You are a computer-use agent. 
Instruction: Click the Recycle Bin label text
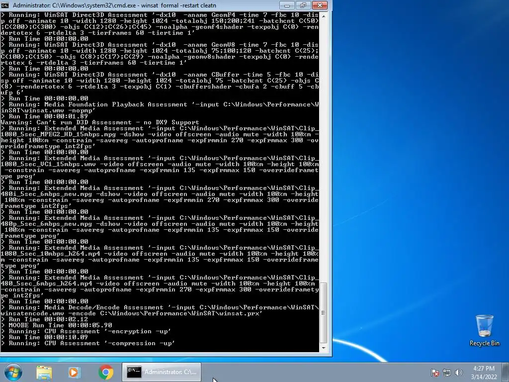(484, 343)
